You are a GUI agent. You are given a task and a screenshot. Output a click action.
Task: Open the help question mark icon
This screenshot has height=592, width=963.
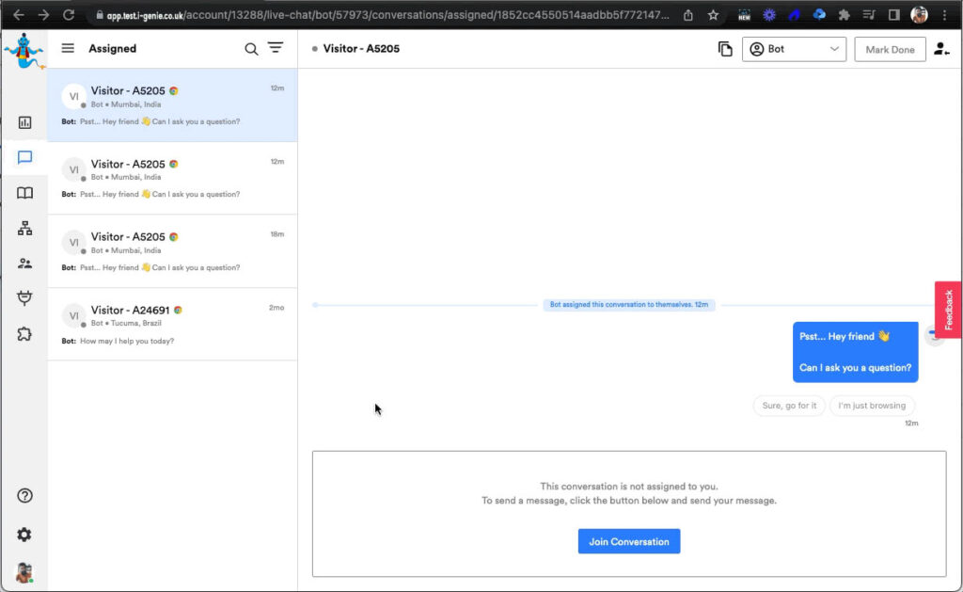click(x=24, y=496)
